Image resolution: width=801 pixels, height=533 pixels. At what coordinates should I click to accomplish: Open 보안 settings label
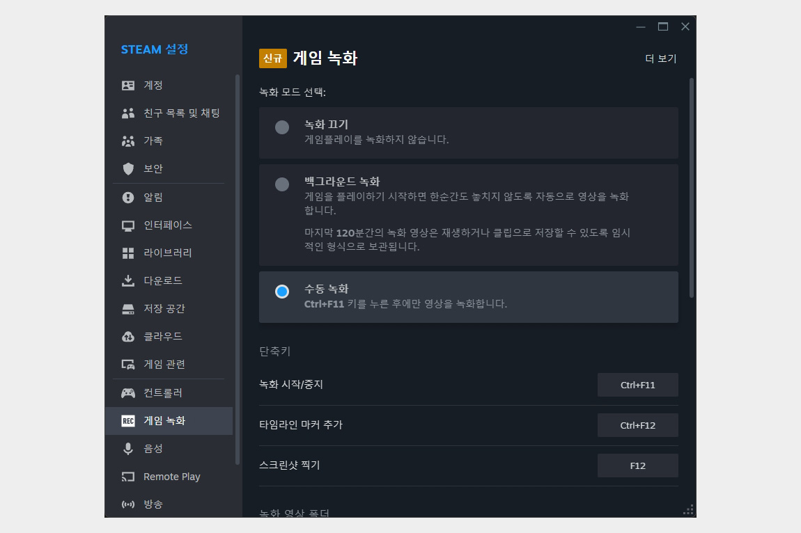click(153, 168)
